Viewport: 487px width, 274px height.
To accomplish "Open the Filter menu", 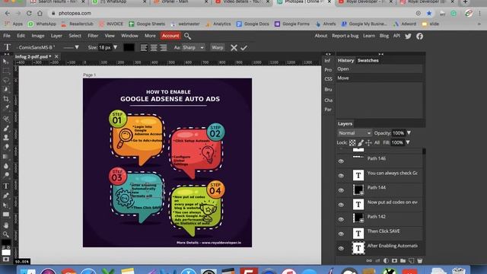I will click(x=93, y=36).
